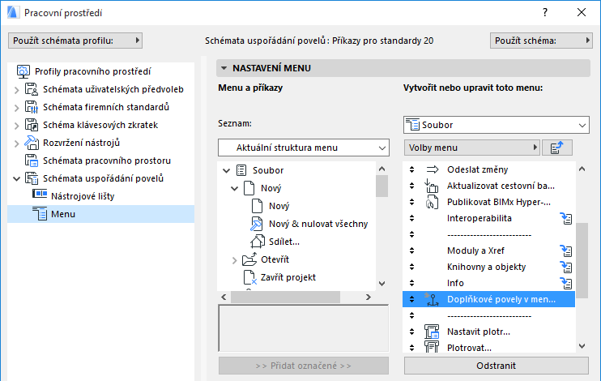Click the Nastavit plotr printer icon
The width and height of the screenshot is (601, 381).
[x=431, y=332]
